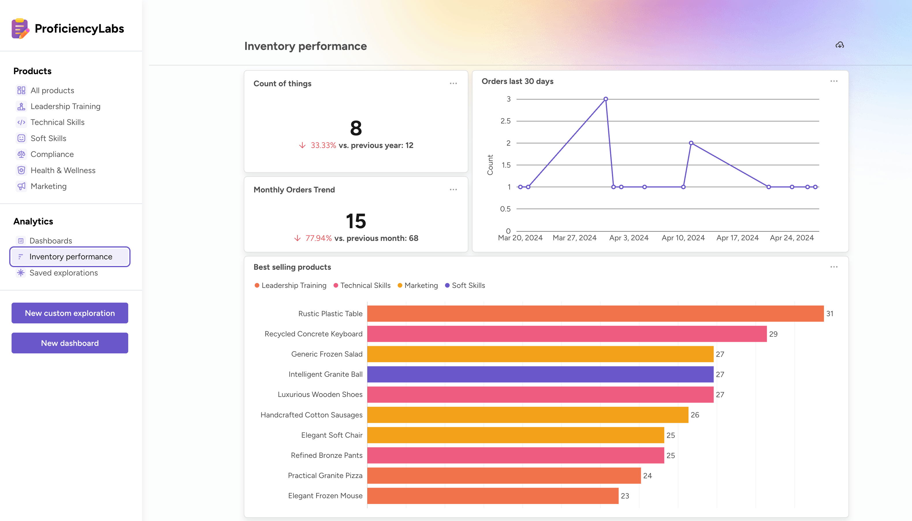Open Count of things card options menu
This screenshot has height=521, width=912.
pyautogui.click(x=453, y=83)
